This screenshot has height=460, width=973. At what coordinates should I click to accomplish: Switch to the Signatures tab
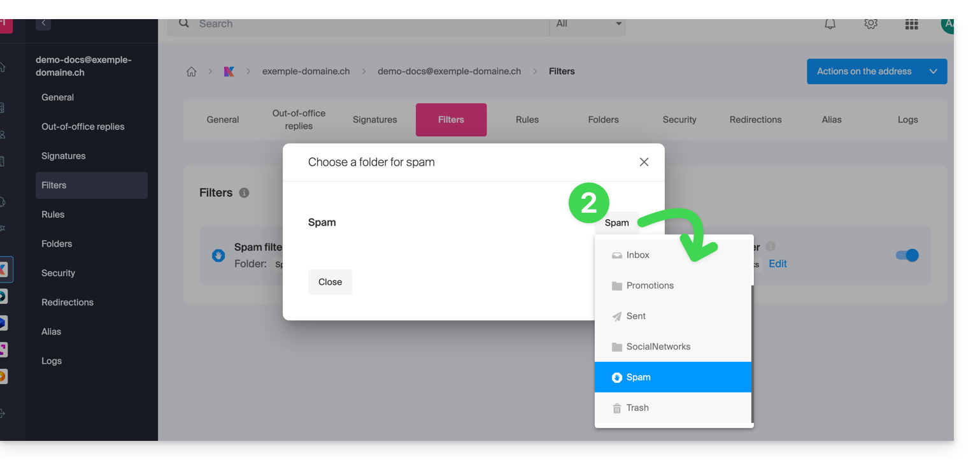click(x=375, y=120)
